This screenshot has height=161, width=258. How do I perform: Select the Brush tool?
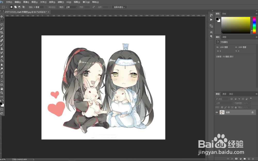[2, 45]
